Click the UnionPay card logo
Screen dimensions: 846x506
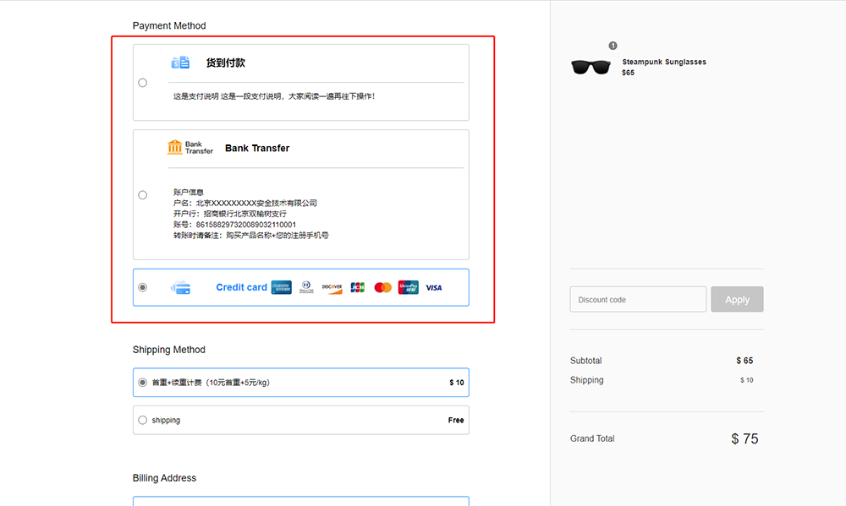coord(408,287)
